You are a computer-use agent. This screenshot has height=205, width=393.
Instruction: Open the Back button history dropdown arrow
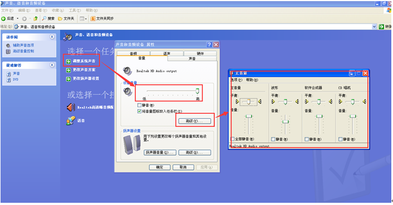coord(18,18)
